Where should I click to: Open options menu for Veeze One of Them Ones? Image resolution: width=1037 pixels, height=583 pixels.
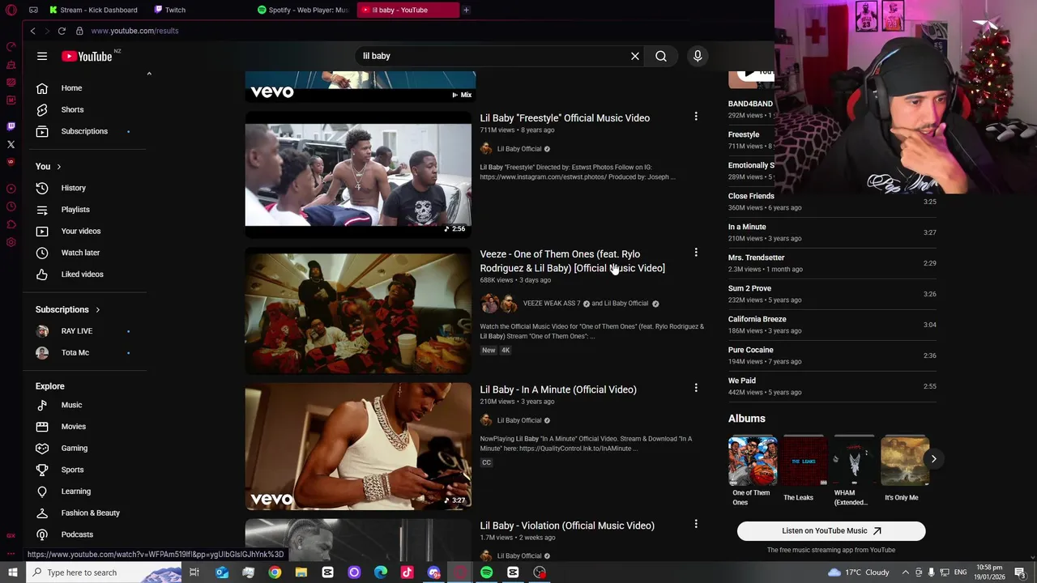click(x=696, y=253)
